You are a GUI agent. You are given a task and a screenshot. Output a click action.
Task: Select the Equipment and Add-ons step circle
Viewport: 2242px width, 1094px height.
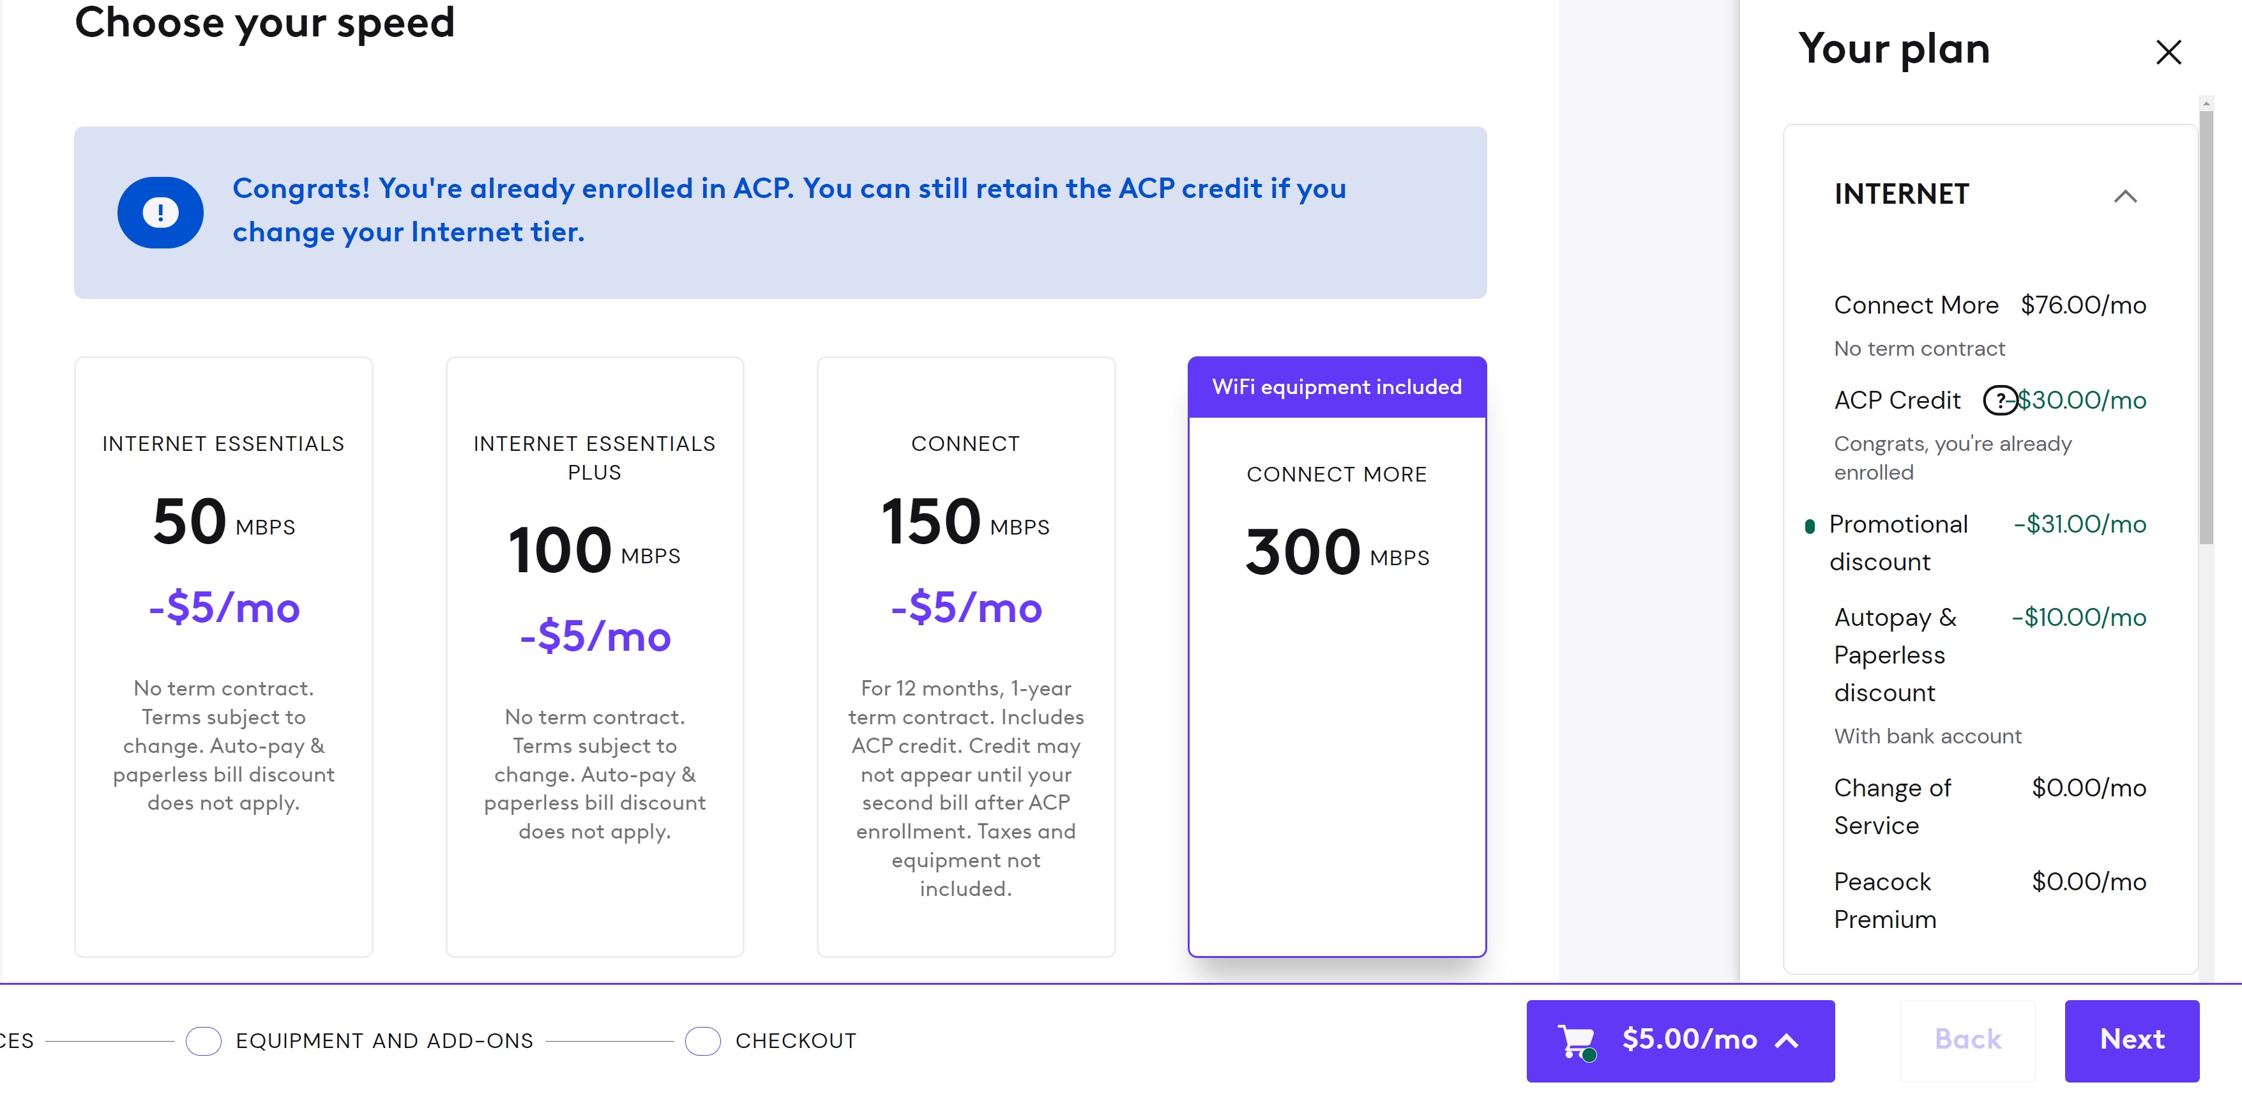pyautogui.click(x=204, y=1040)
